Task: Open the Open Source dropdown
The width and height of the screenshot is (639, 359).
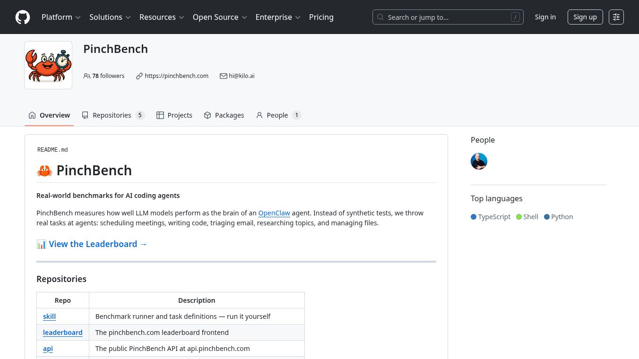Action: (220, 17)
